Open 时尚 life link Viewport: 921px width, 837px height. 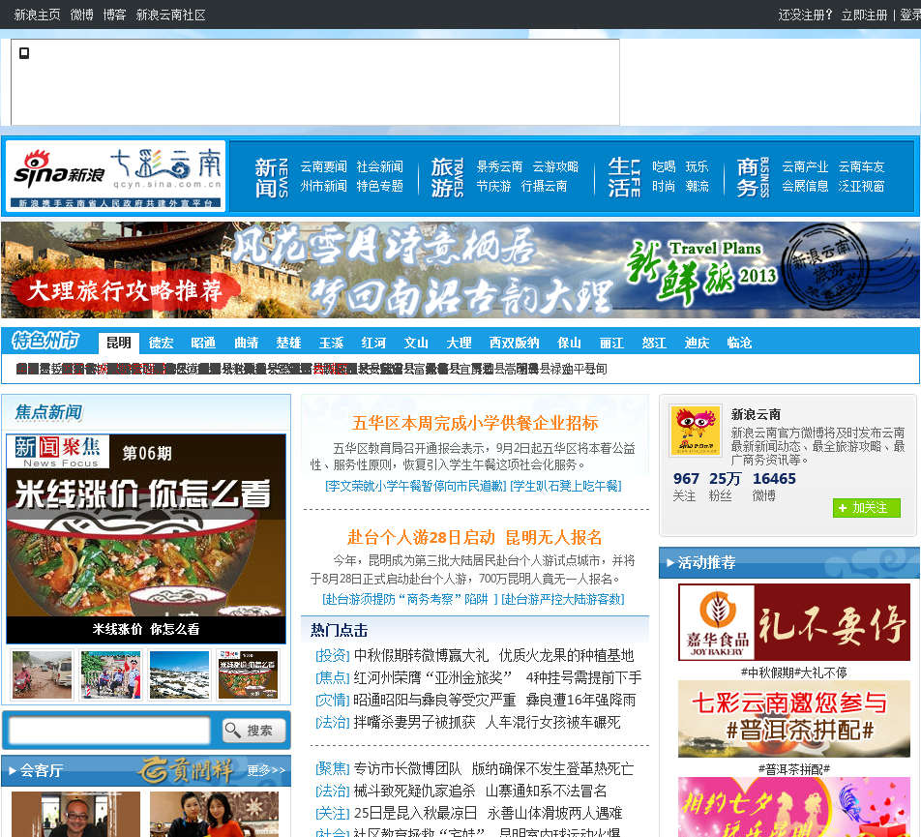pyautogui.click(x=664, y=186)
